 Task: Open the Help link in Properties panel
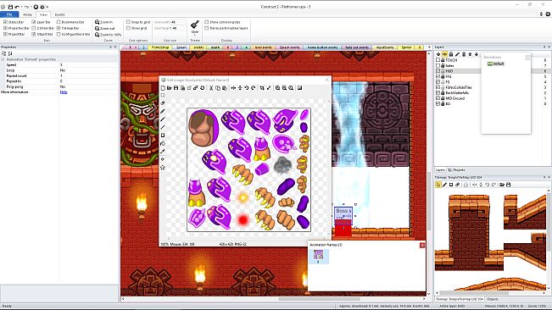(64, 92)
